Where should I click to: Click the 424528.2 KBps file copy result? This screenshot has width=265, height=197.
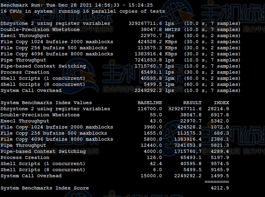[157, 42]
